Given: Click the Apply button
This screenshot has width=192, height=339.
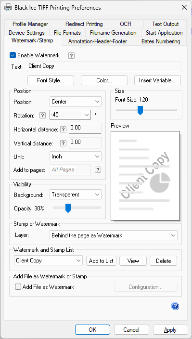Looking at the screenshot, I should (x=170, y=330).
